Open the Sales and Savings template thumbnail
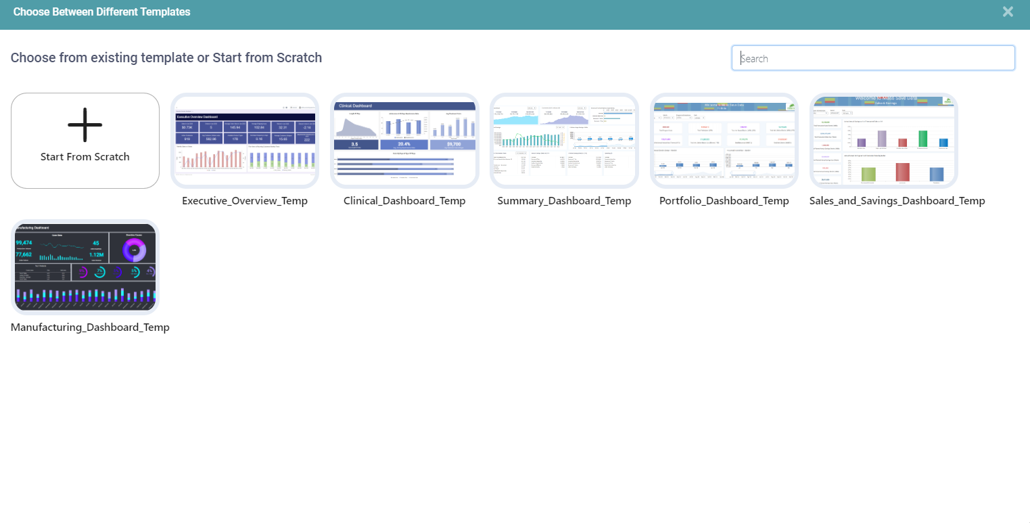The width and height of the screenshot is (1030, 523). point(883,141)
